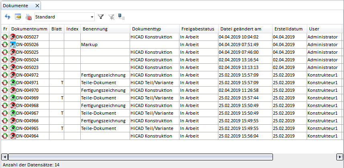Click document icon next to DN-004968
This screenshot has height=168, width=344.
[13, 105]
